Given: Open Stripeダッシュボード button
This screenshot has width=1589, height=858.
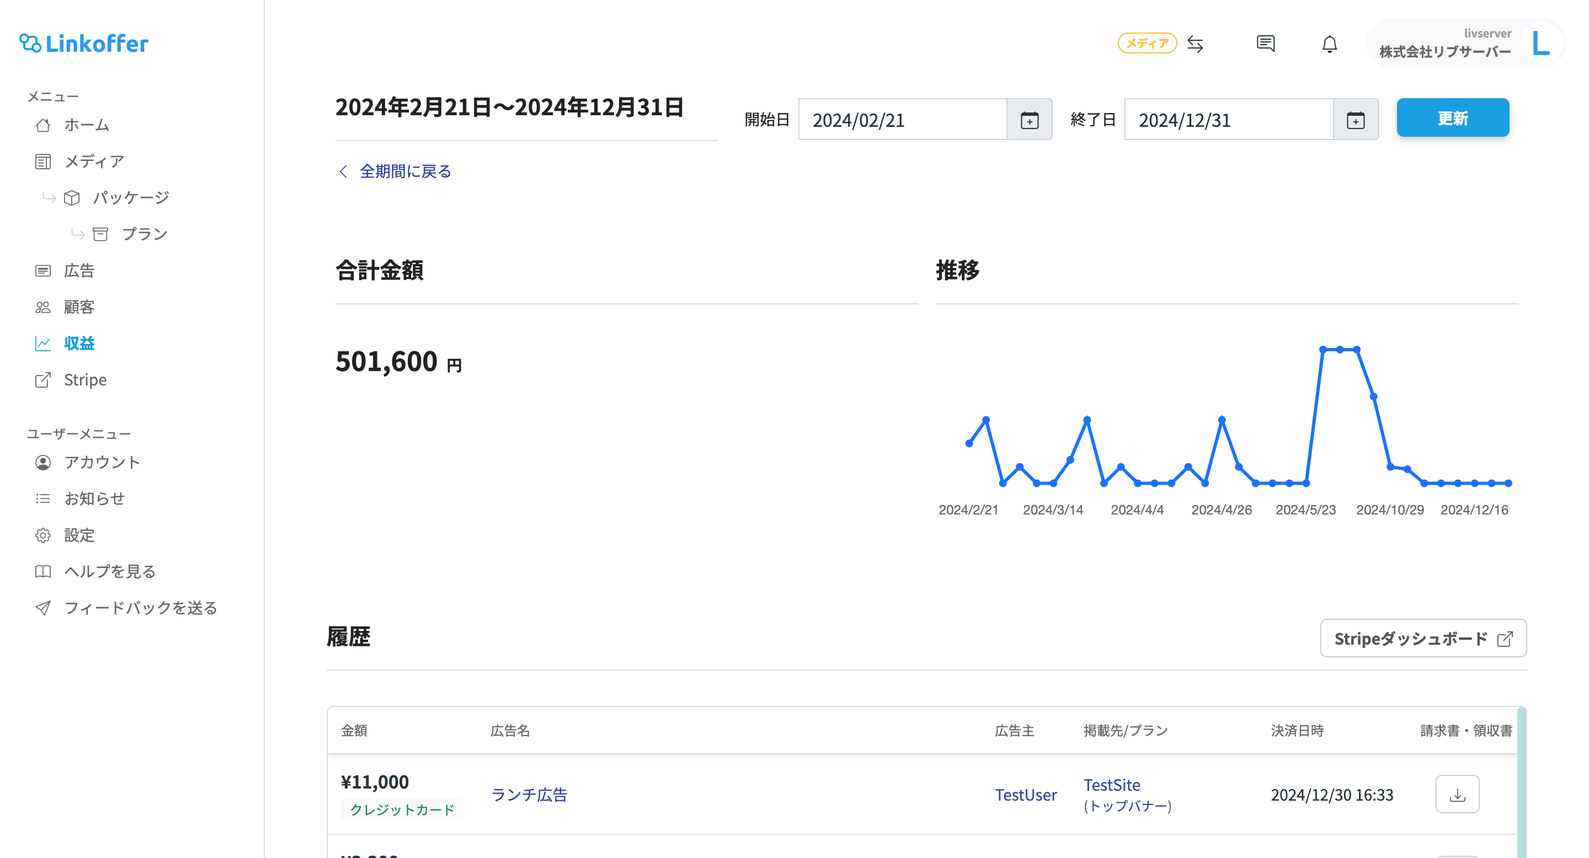Looking at the screenshot, I should click(1422, 639).
